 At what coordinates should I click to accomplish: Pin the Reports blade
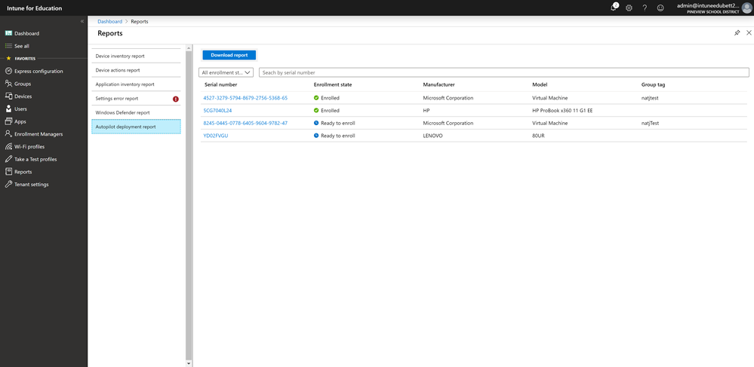pyautogui.click(x=737, y=33)
